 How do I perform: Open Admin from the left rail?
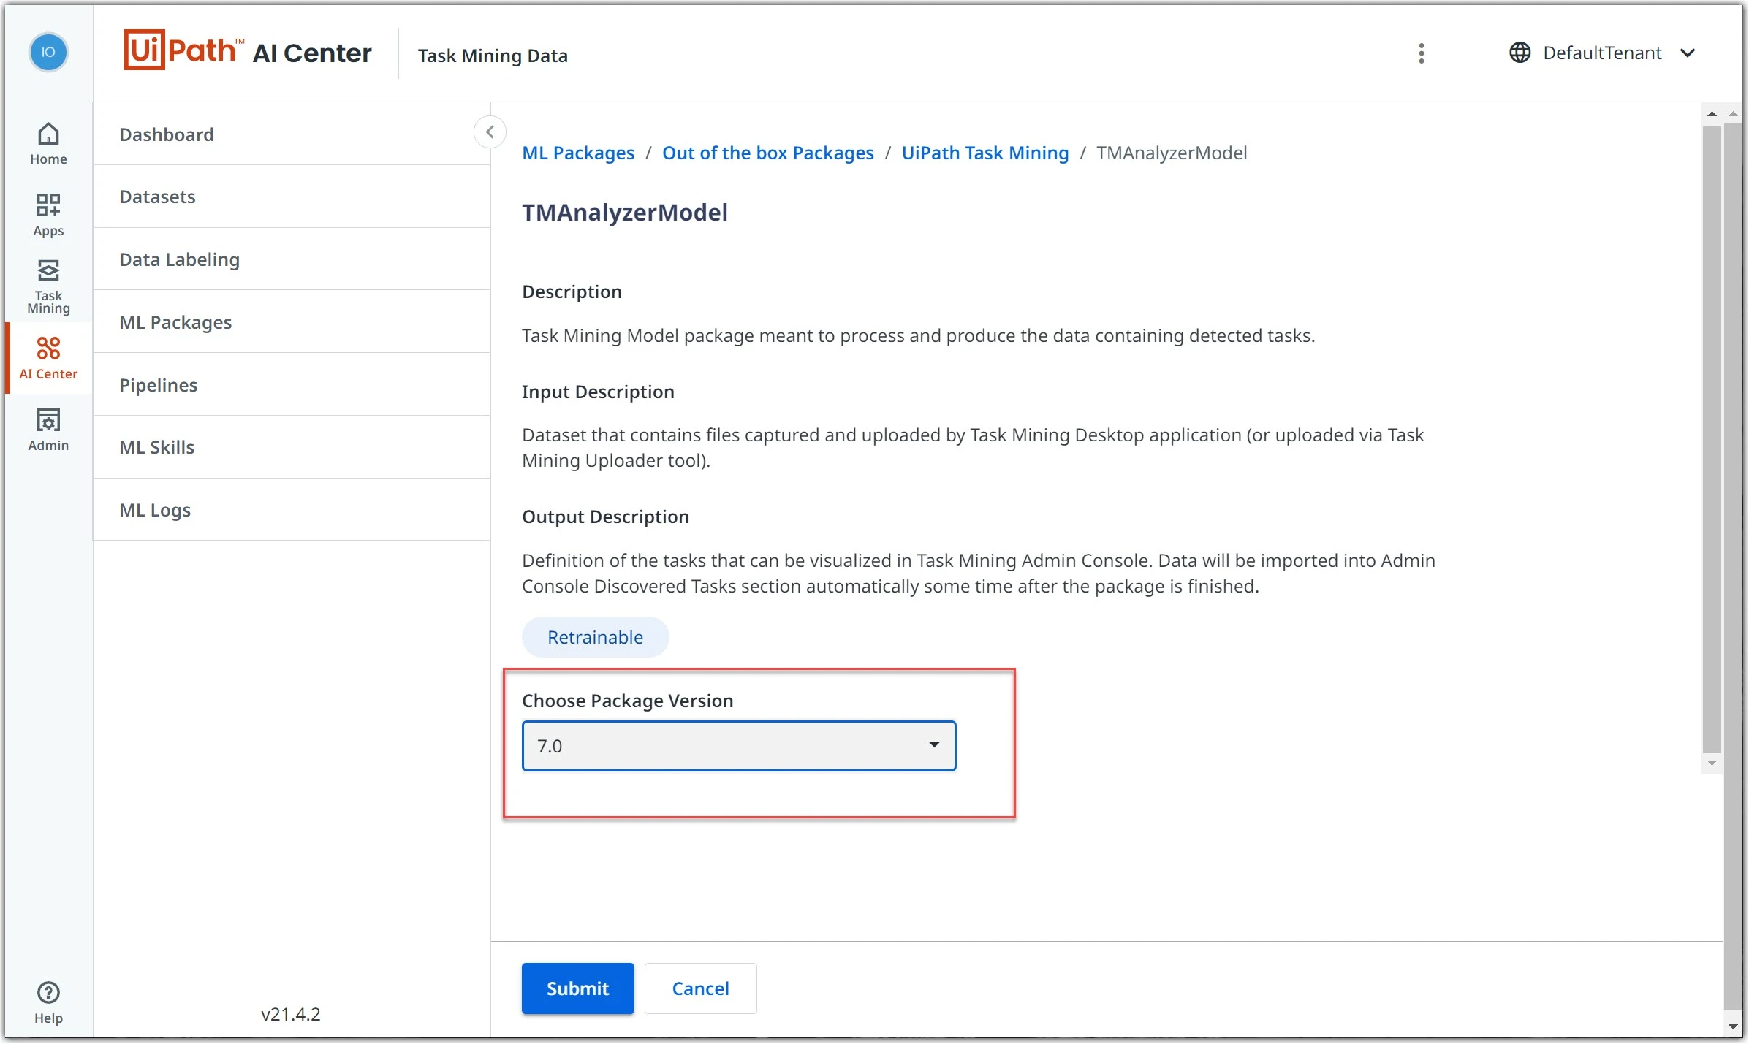(48, 430)
